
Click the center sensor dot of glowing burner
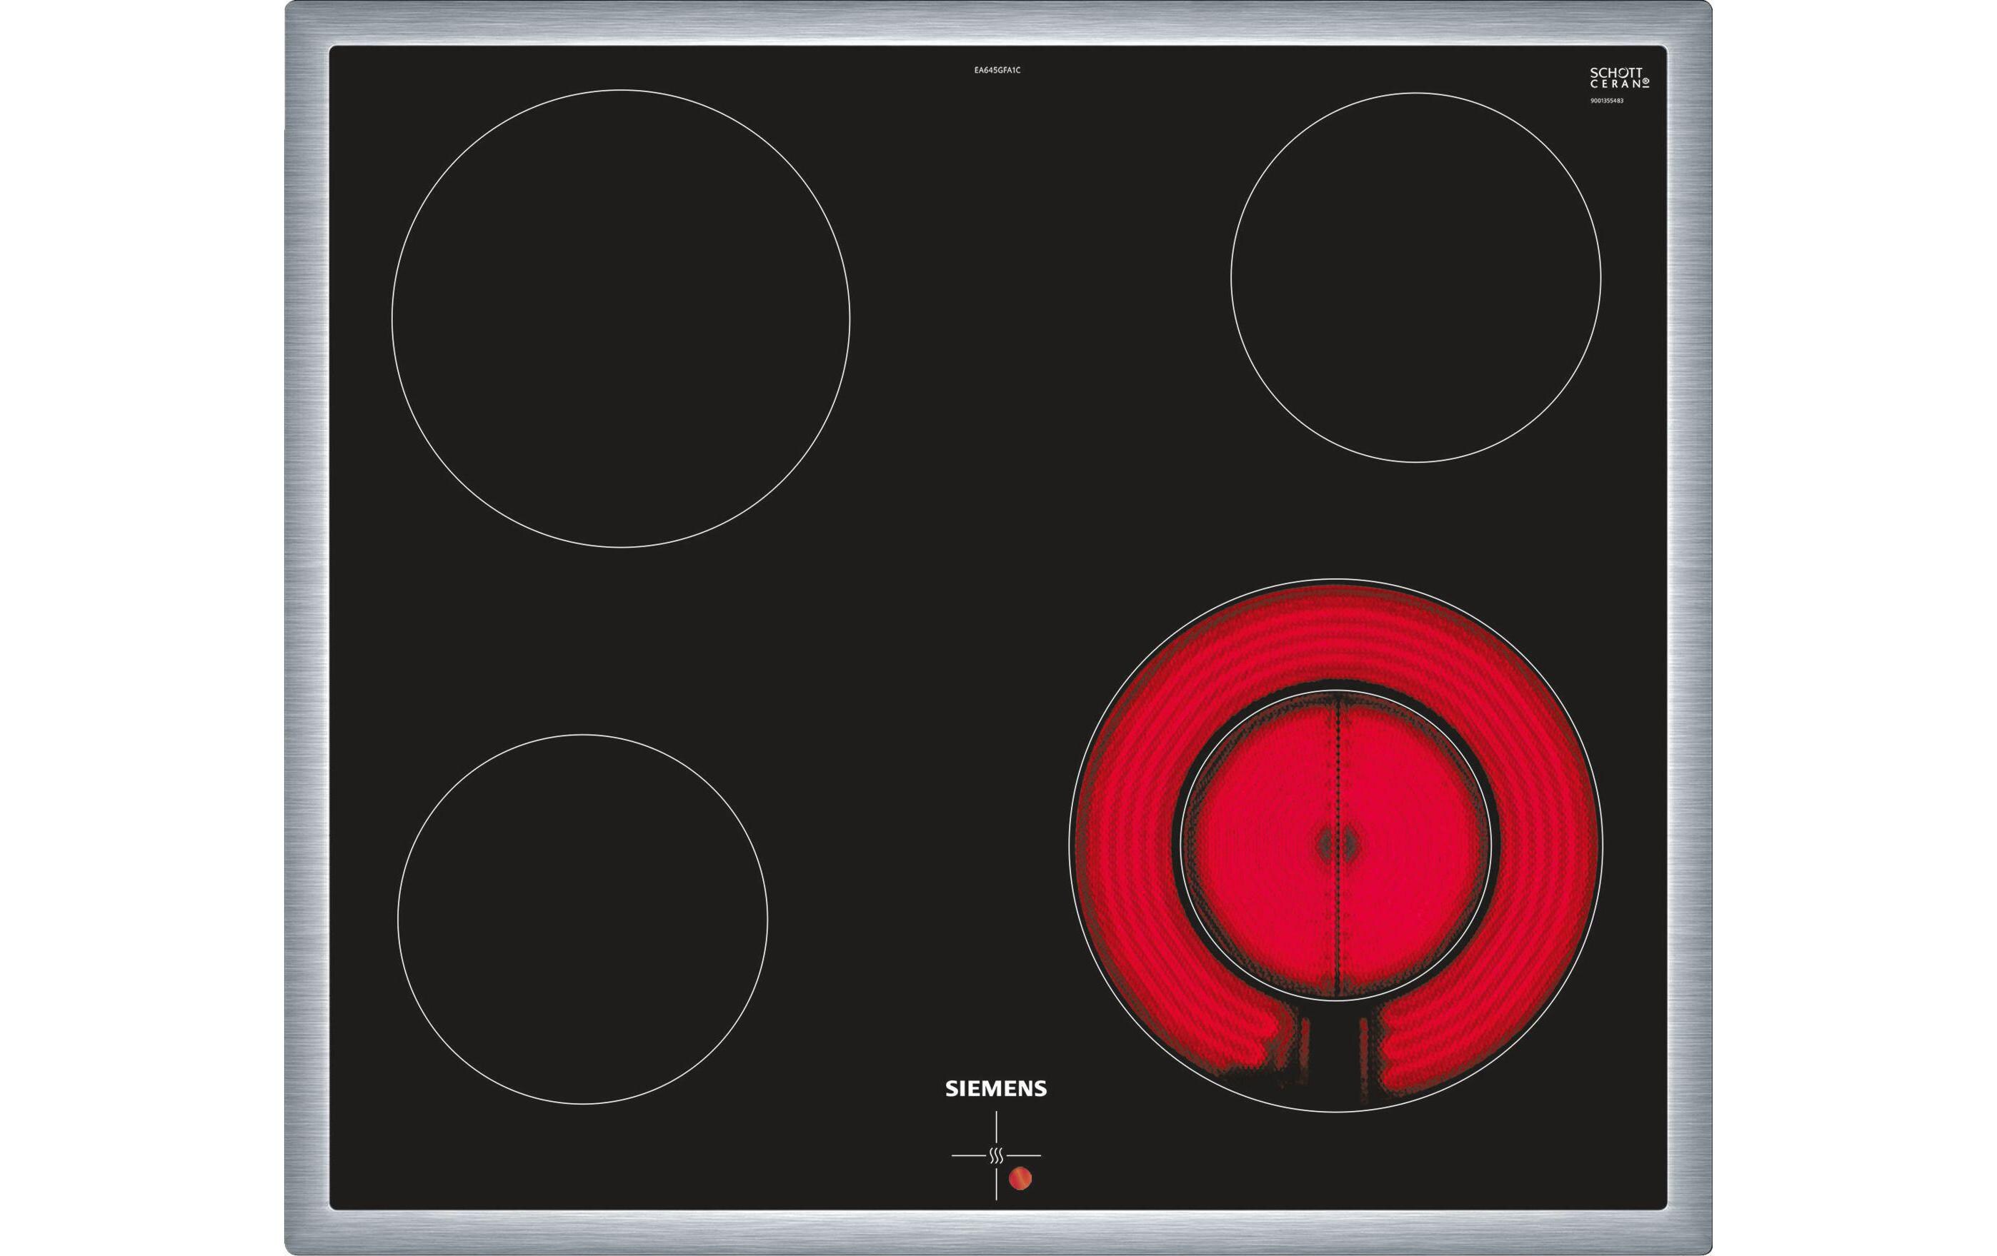1337,844
